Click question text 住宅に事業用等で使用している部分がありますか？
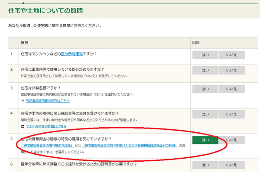The width and height of the screenshot is (260, 172). [62, 69]
